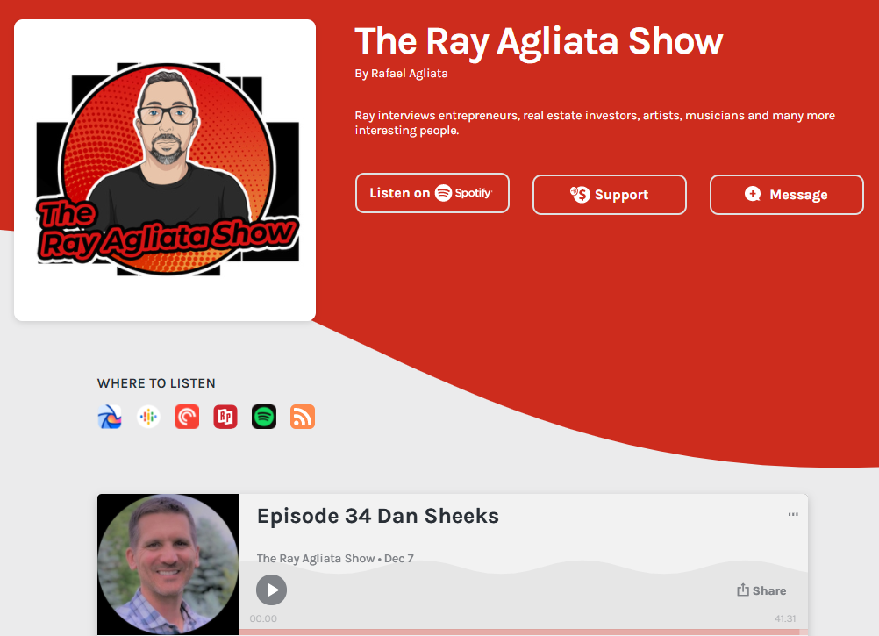
Task: Open the Pocket Casts icon
Action: [x=187, y=417]
